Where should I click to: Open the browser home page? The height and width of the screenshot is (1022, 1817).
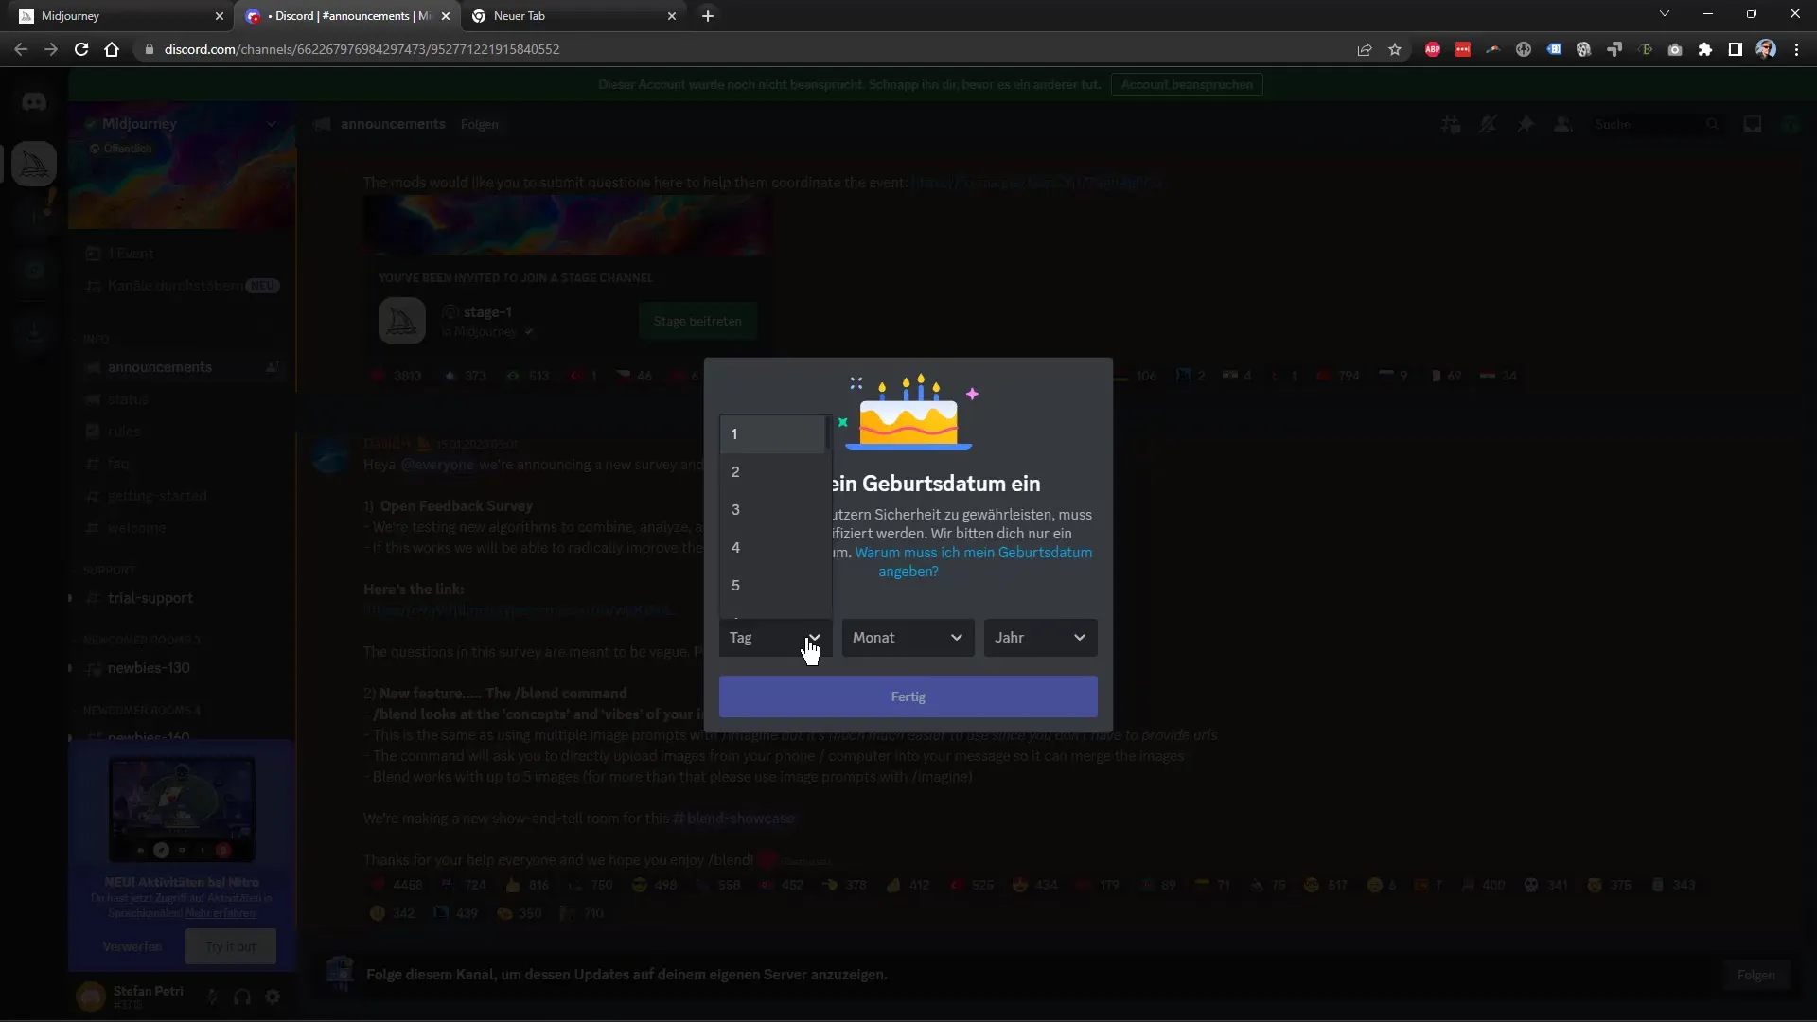point(112,49)
